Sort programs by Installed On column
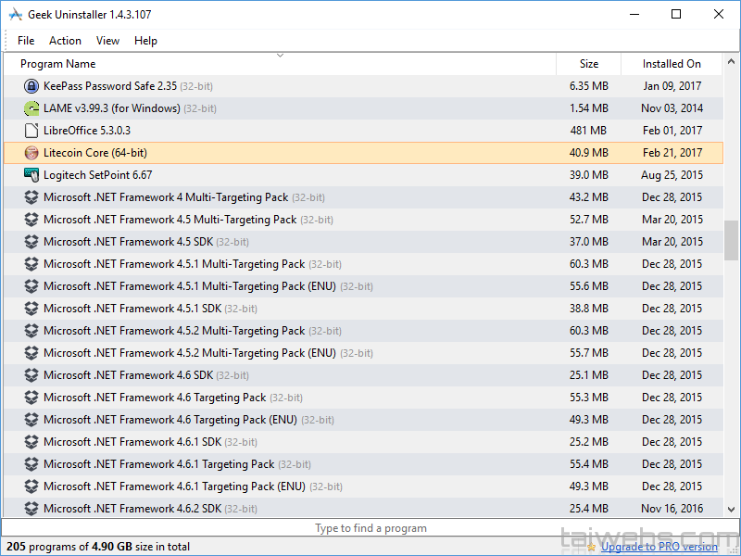This screenshot has width=741, height=556. pos(672,64)
